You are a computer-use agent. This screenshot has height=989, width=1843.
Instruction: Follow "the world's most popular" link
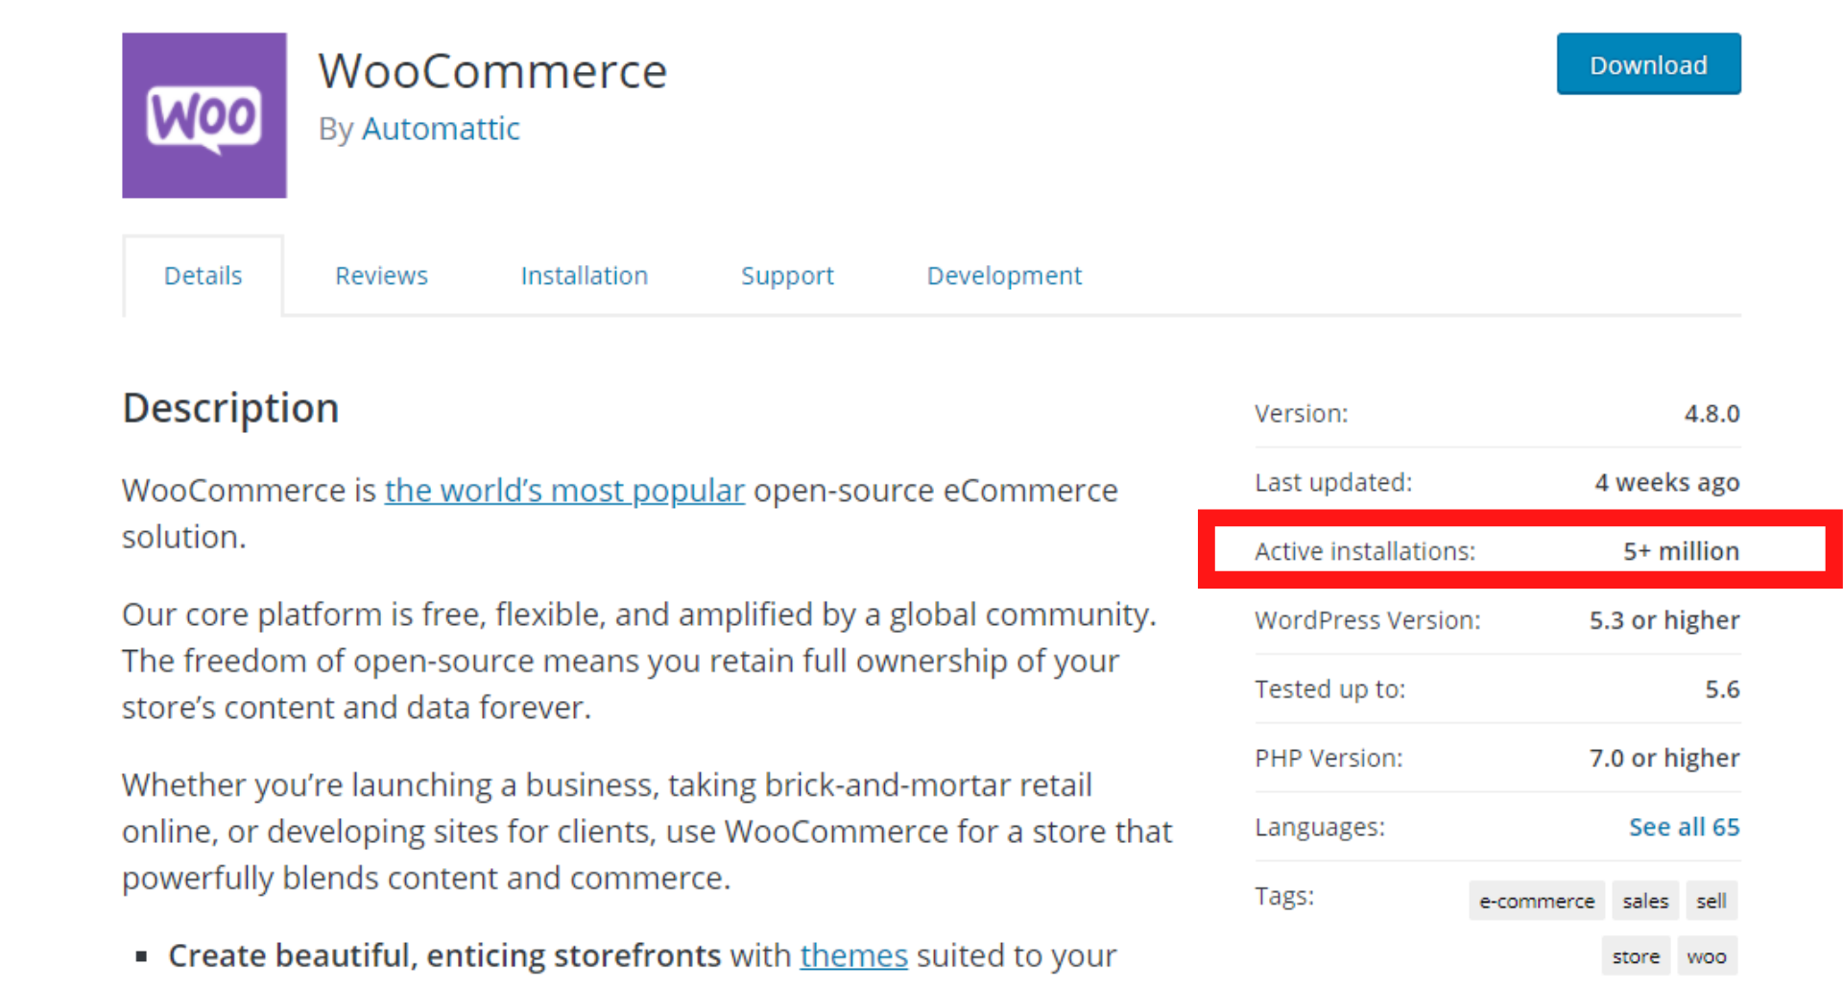pyautogui.click(x=564, y=491)
